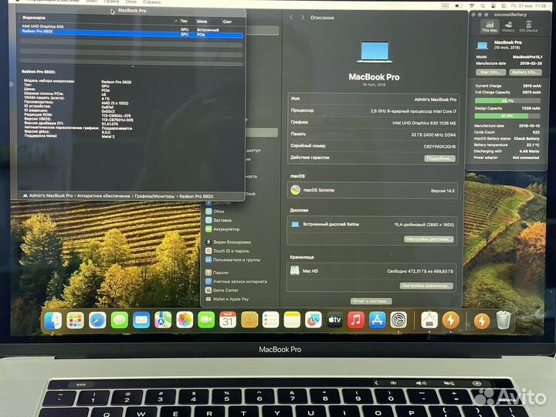Launch FaceTime from the Dock
556x417 pixels.
point(206,320)
